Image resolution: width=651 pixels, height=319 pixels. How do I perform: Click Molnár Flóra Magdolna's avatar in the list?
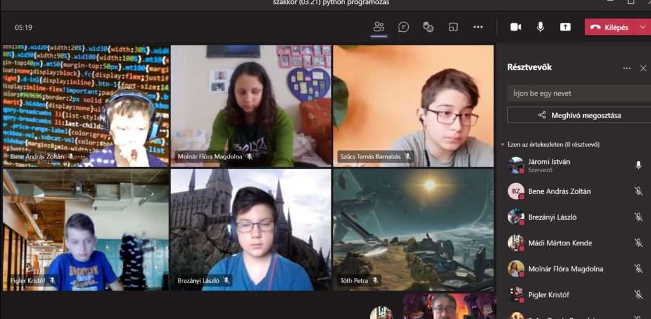tap(516, 269)
